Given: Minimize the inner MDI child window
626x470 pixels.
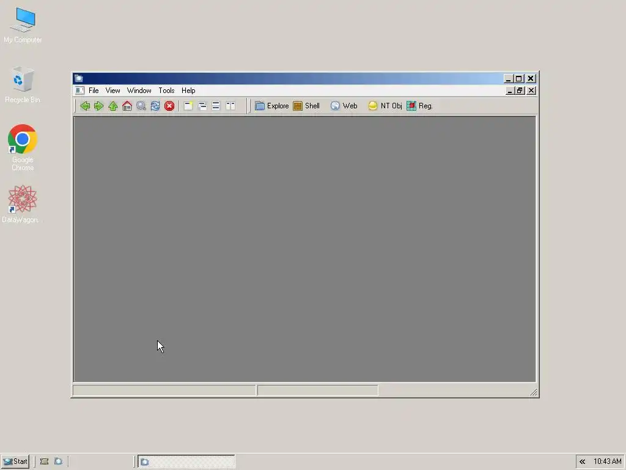Looking at the screenshot, I should pos(510,91).
